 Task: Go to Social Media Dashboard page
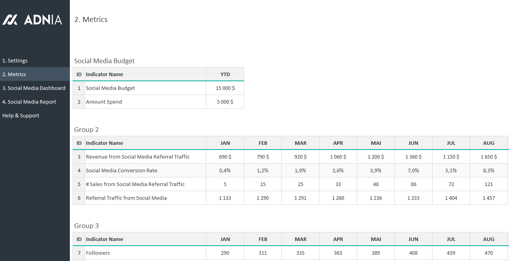[34, 88]
